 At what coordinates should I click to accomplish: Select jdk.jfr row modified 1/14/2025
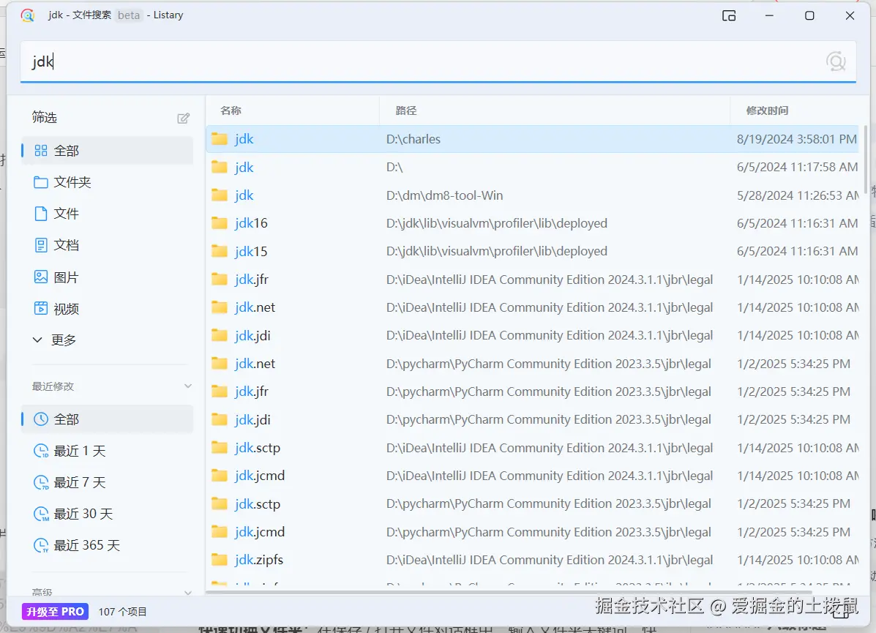click(x=533, y=280)
